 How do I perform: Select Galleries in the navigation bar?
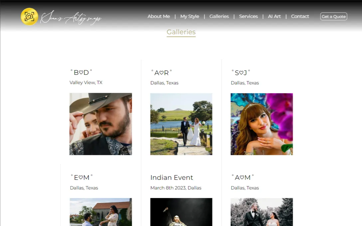click(x=219, y=16)
